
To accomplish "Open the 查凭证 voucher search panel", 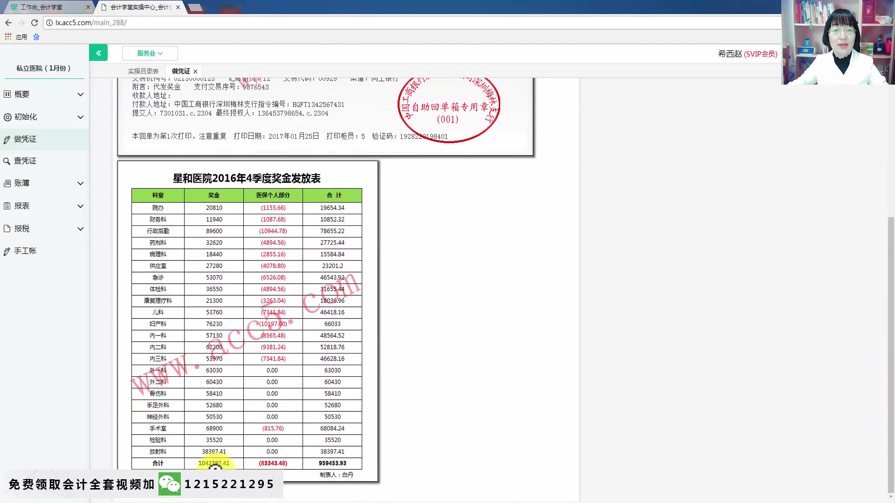I will pos(26,161).
